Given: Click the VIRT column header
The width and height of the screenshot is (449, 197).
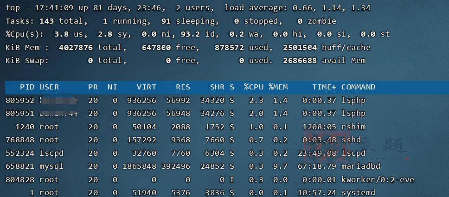Looking at the screenshot, I should [146, 87].
